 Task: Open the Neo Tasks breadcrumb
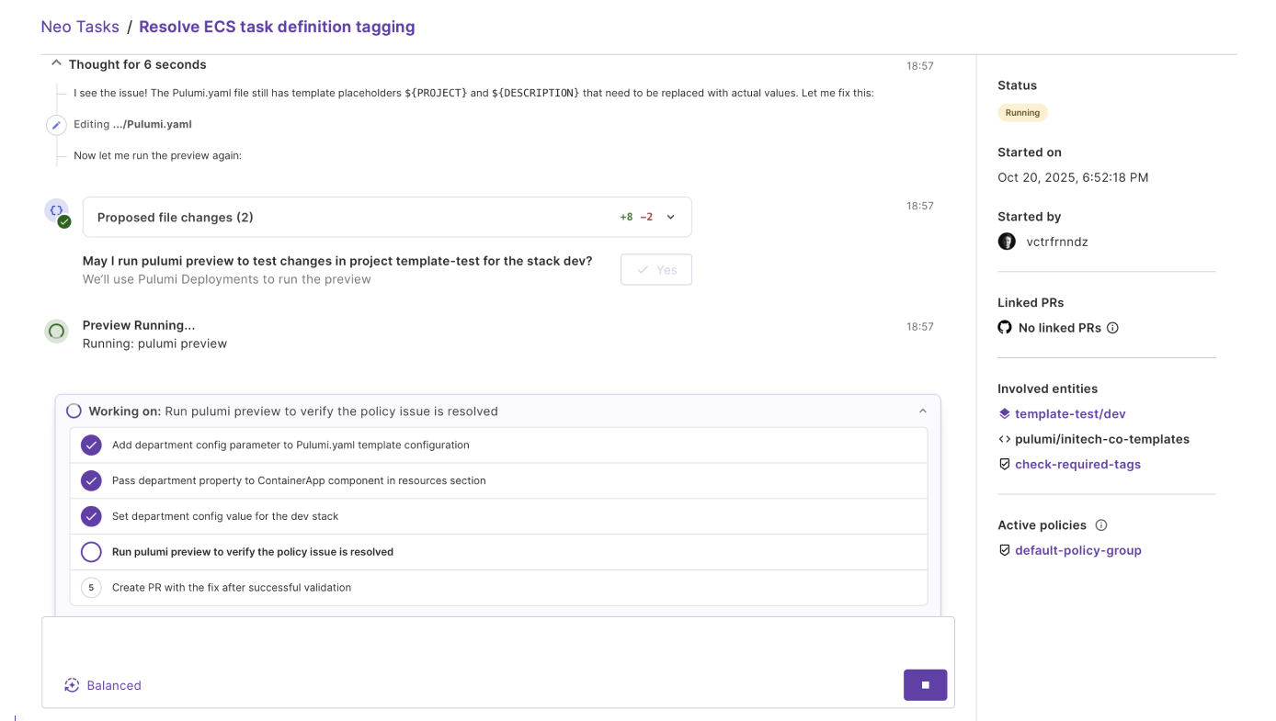(x=80, y=27)
